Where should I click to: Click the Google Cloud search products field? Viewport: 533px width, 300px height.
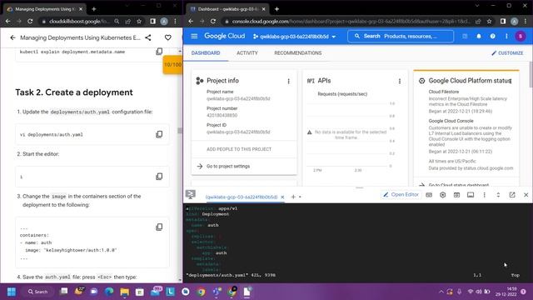point(401,36)
